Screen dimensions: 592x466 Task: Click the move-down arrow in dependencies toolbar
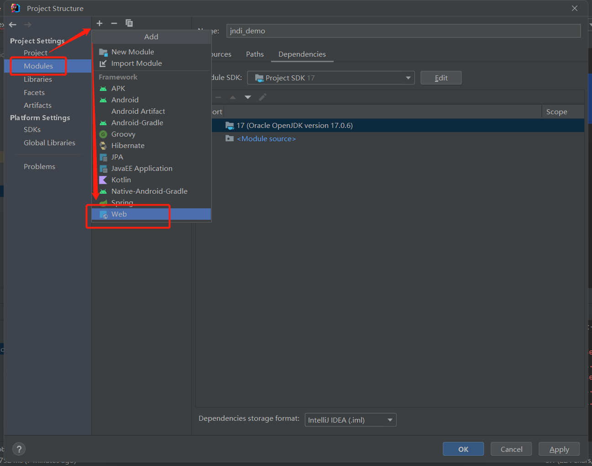pyautogui.click(x=248, y=97)
